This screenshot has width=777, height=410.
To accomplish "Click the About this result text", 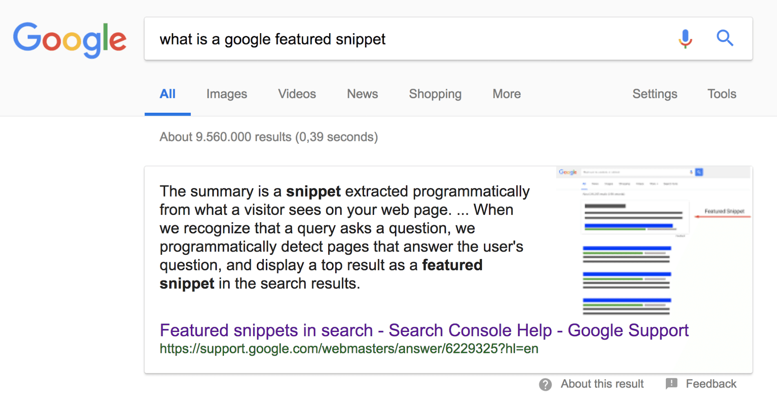I will pyautogui.click(x=602, y=384).
